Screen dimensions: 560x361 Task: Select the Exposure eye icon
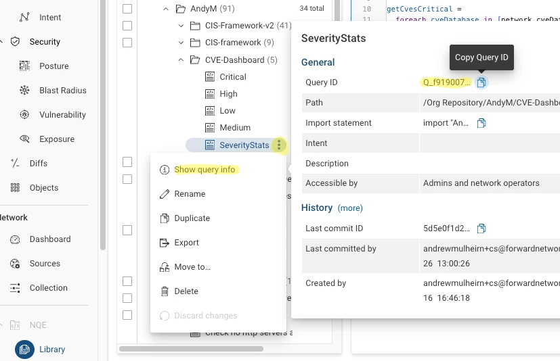click(24, 139)
